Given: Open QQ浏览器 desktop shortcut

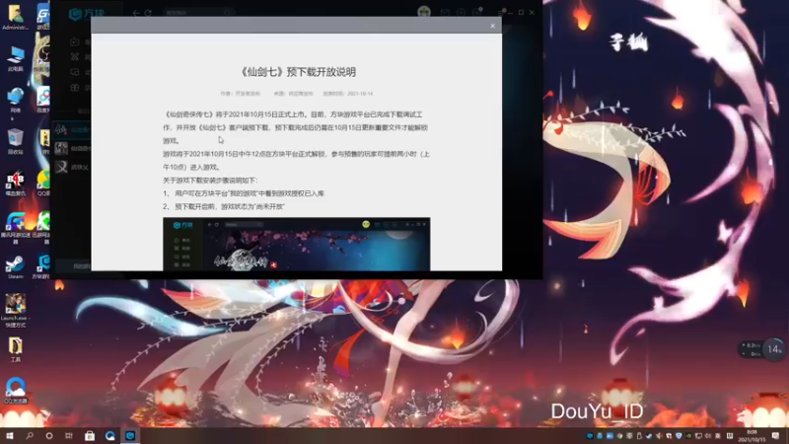Looking at the screenshot, I should point(15,390).
